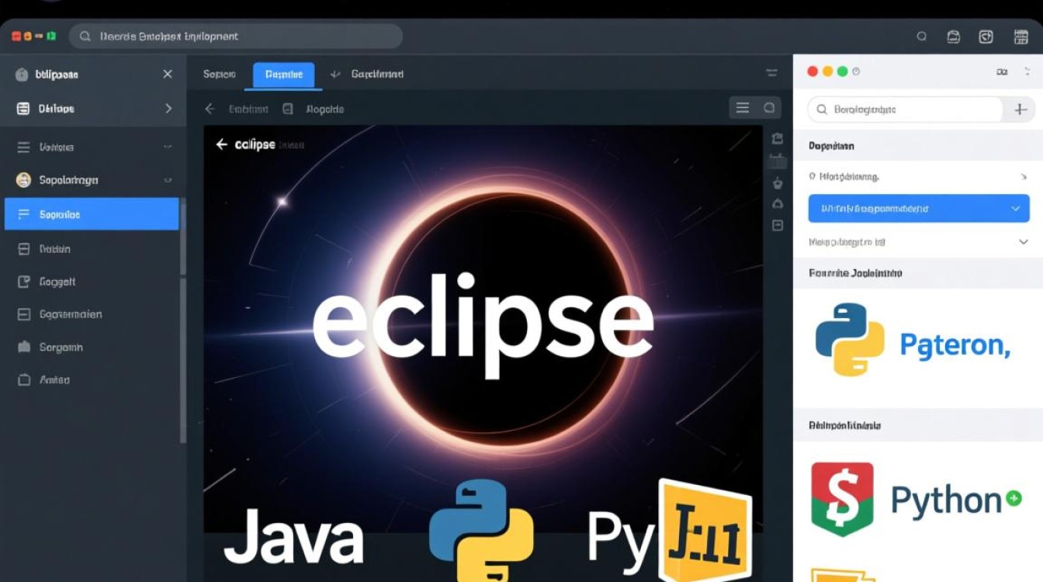Click the 'Gogelt' sidebar entry

coord(57,282)
